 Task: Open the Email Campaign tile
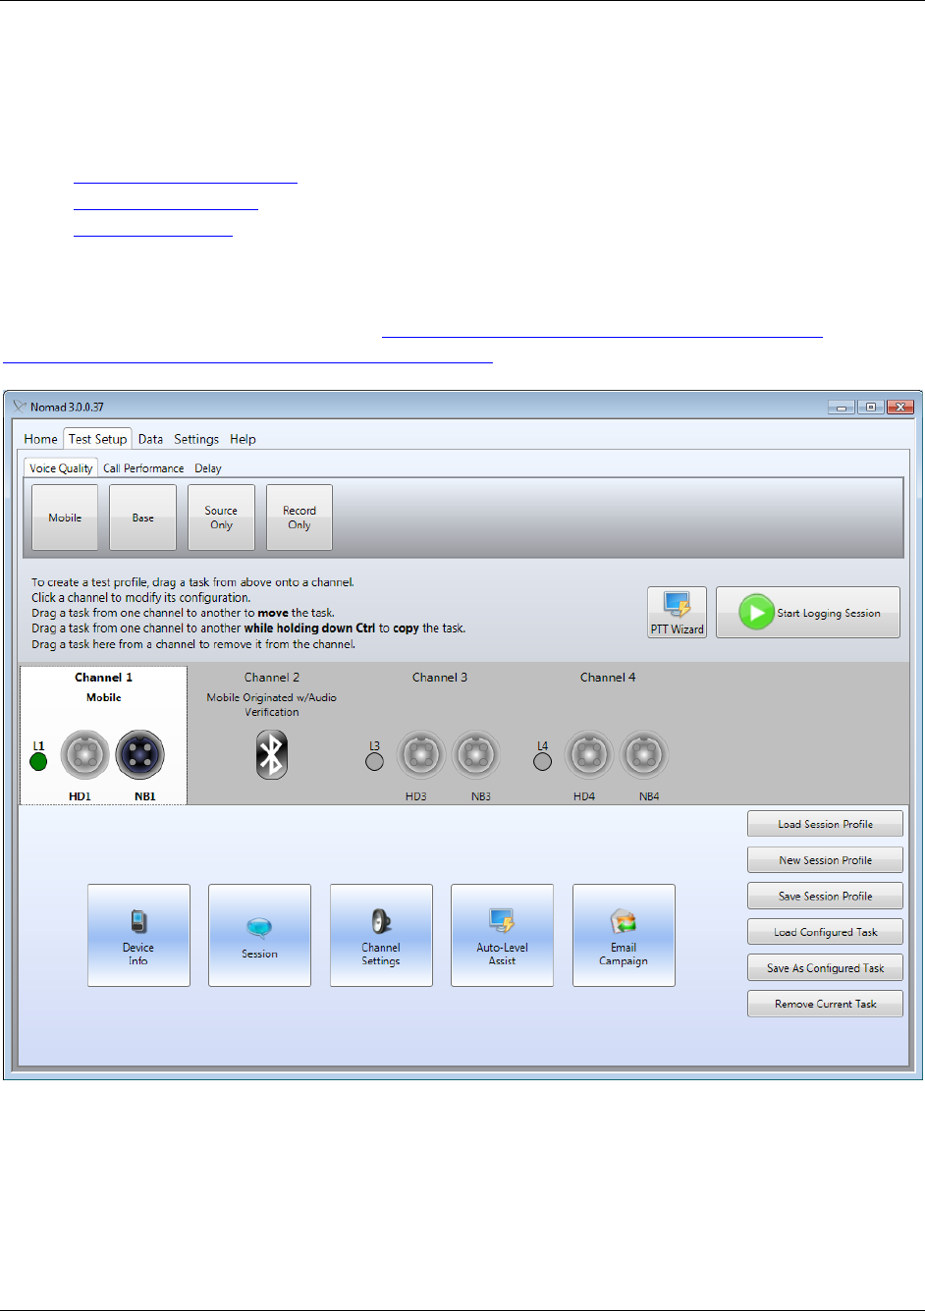coord(624,935)
